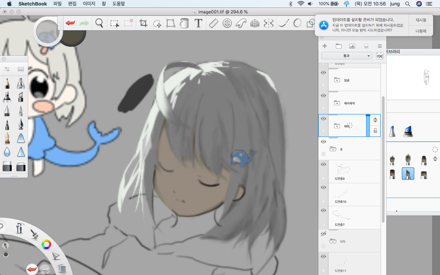Select the Text tool
Screen dimensions: 440x275
pyautogui.click(x=198, y=23)
